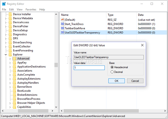Click the Explorer folder icon
This screenshot has width=168, height=119.
coord(10,55)
